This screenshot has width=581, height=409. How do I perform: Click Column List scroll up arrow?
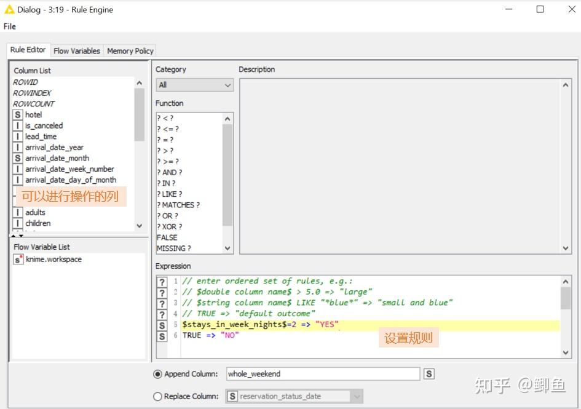coord(140,83)
